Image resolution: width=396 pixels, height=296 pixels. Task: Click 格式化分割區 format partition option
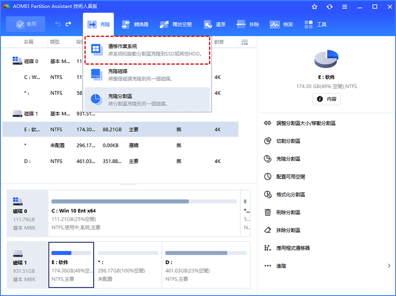coord(291,194)
